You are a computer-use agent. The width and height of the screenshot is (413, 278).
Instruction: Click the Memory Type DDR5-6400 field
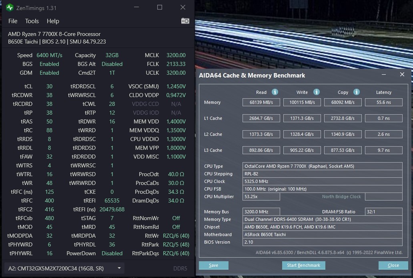323,219
